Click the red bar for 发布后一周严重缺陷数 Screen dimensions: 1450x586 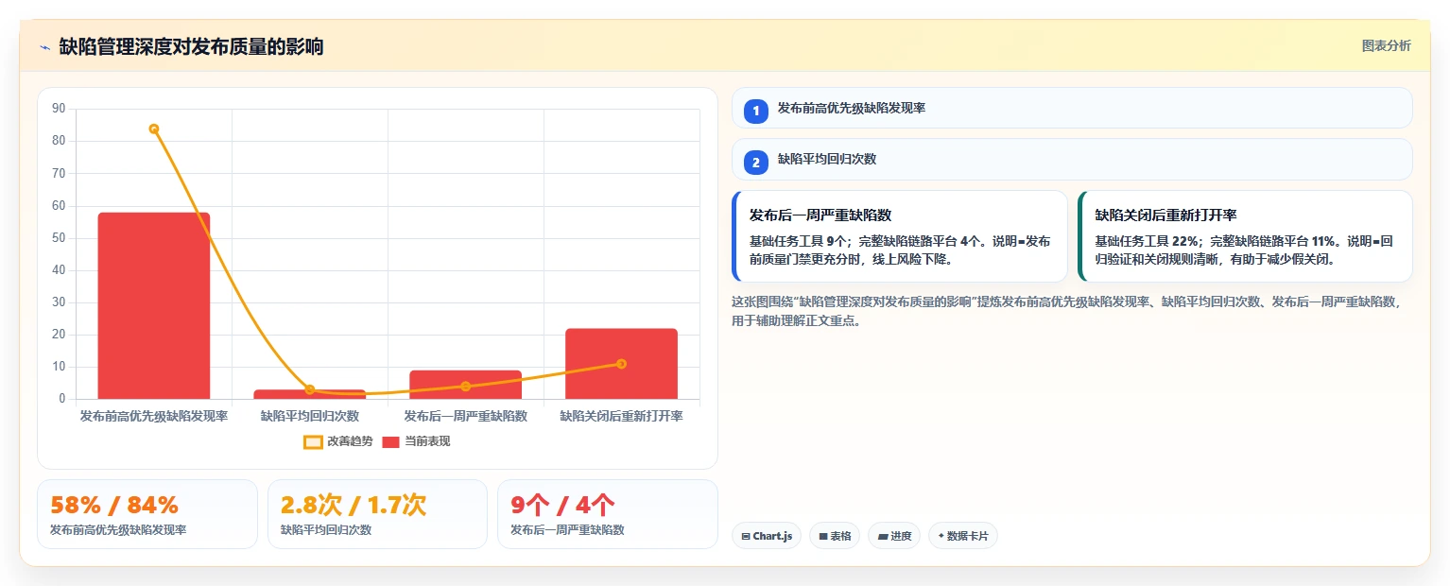tap(465, 385)
